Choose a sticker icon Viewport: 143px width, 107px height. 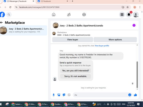pos(64,95)
